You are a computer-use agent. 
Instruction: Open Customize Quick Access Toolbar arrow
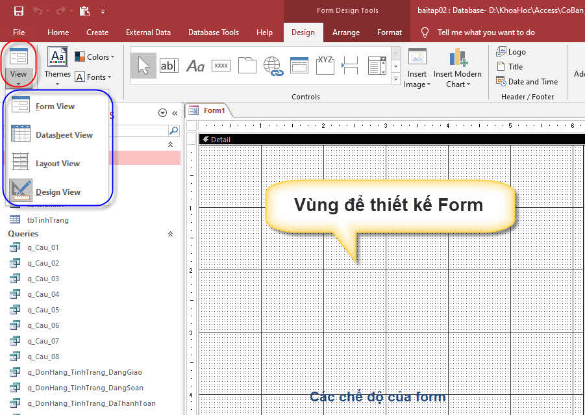tap(103, 12)
